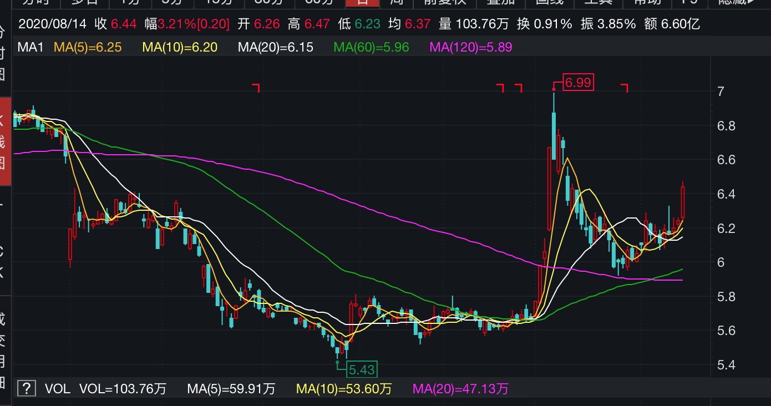
Task: Click the orange MA(5)=6.25 legend
Action: [88, 47]
